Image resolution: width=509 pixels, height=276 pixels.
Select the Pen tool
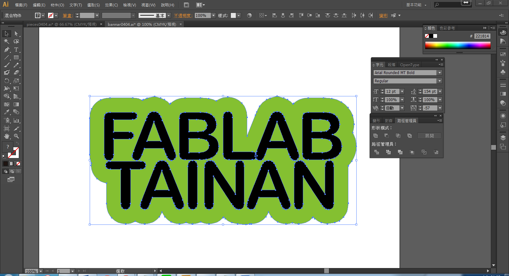(x=7, y=50)
